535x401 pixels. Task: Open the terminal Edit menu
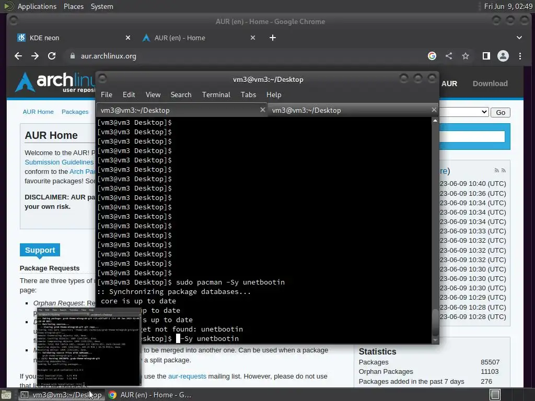pos(129,95)
